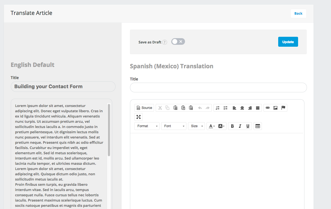This screenshot has height=209, width=331.
Task: Click the Spanish translation Title input field
Action: coord(218,87)
